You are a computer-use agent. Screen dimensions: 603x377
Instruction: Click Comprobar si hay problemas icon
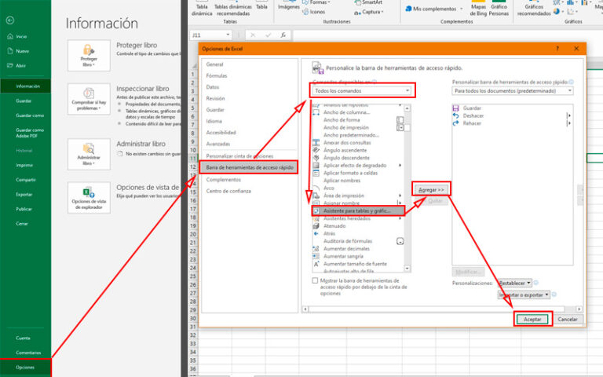(x=89, y=99)
